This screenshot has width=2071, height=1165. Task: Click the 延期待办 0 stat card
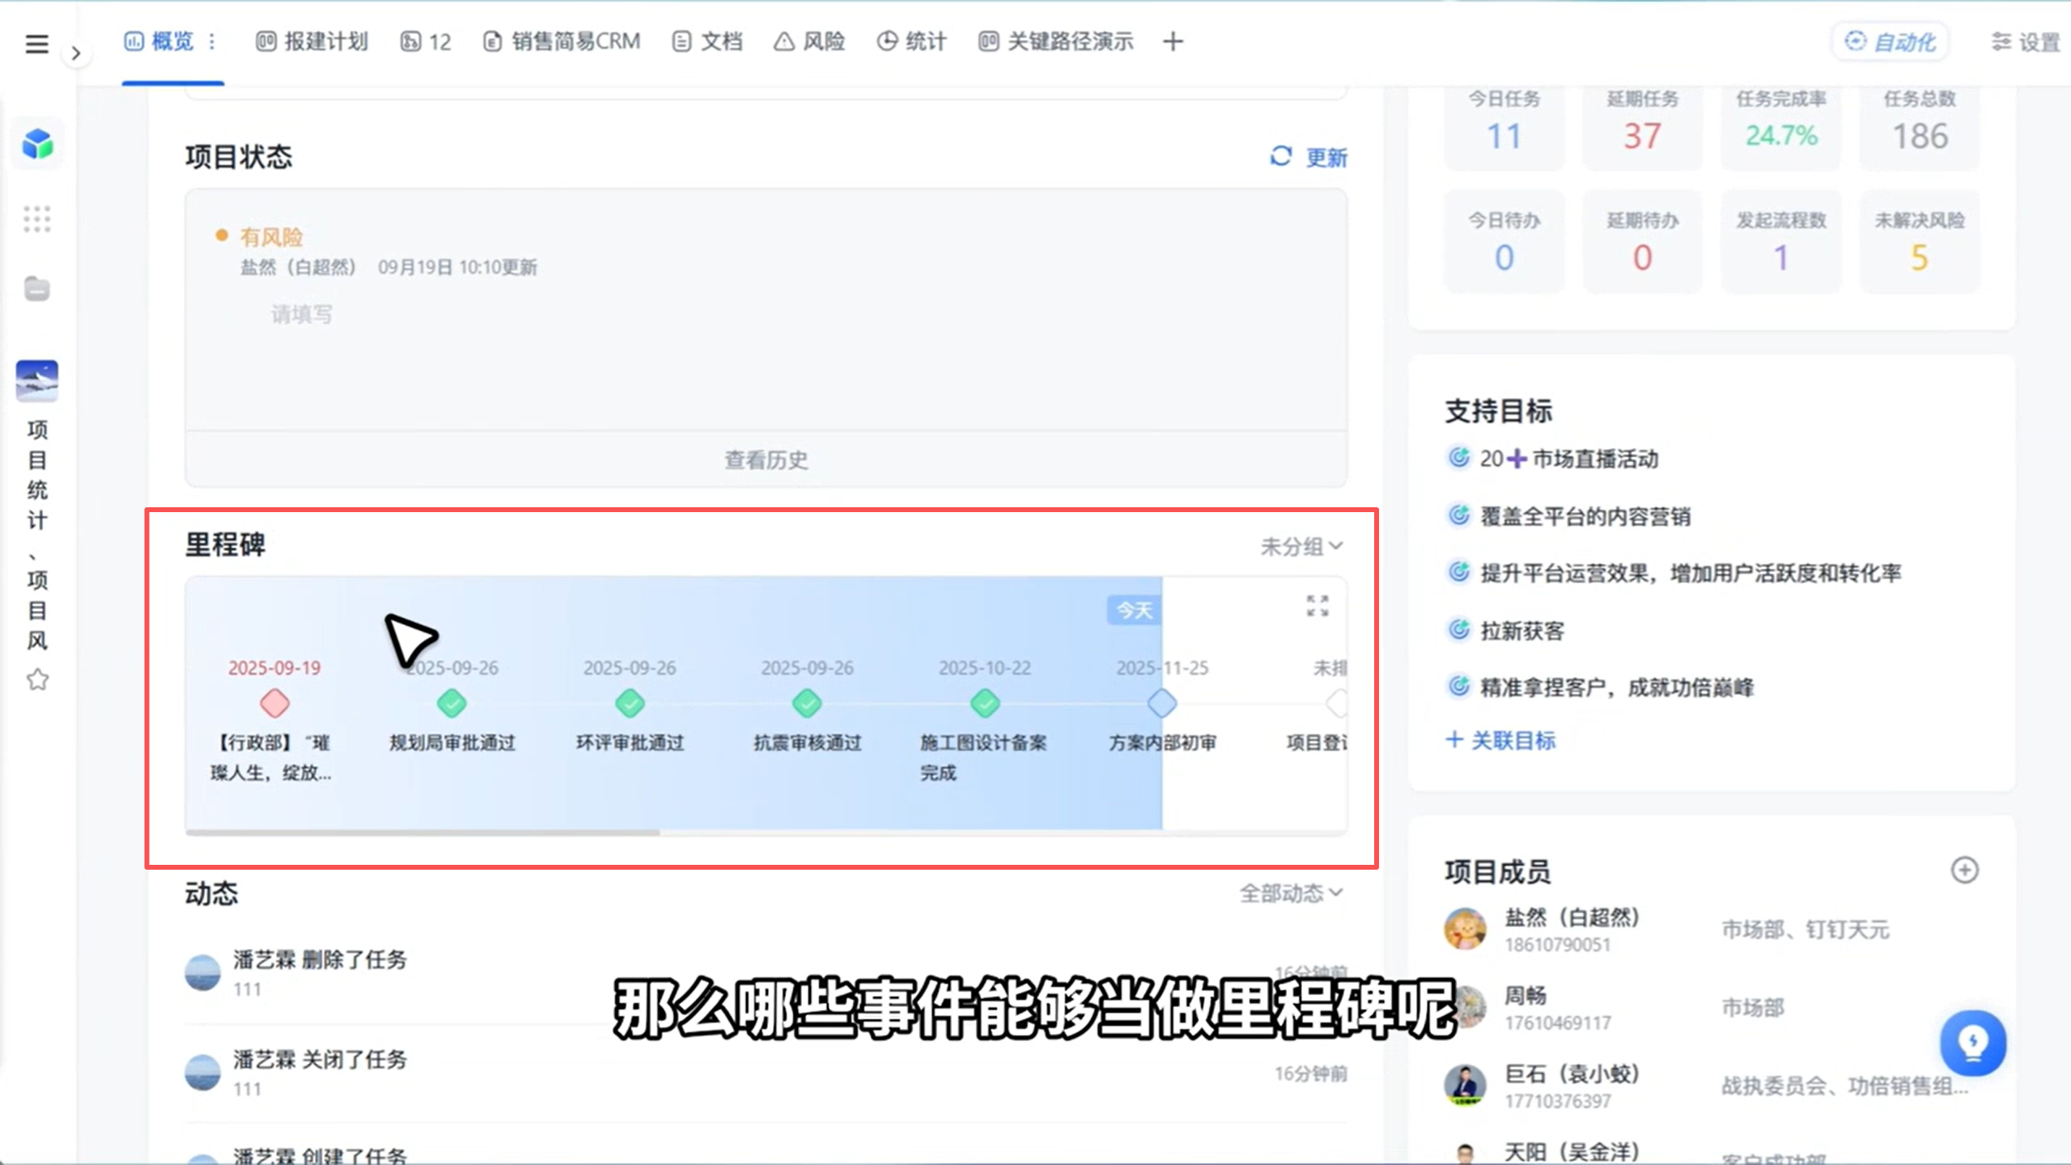click(x=1642, y=241)
